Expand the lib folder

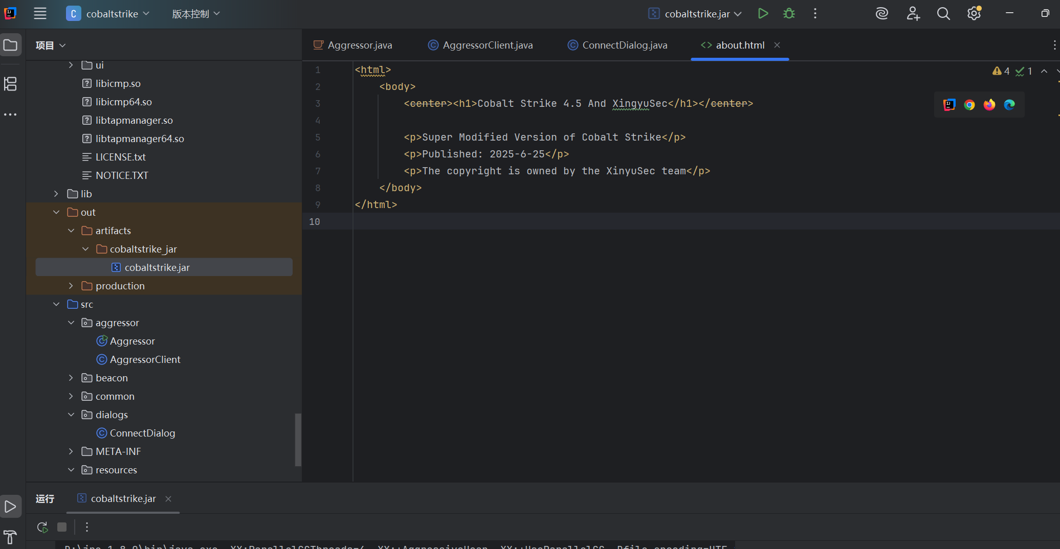56,194
